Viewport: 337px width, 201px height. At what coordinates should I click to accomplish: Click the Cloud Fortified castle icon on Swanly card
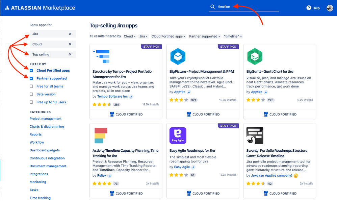coord(266,193)
